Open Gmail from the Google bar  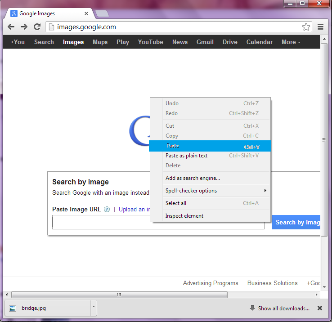click(x=205, y=42)
